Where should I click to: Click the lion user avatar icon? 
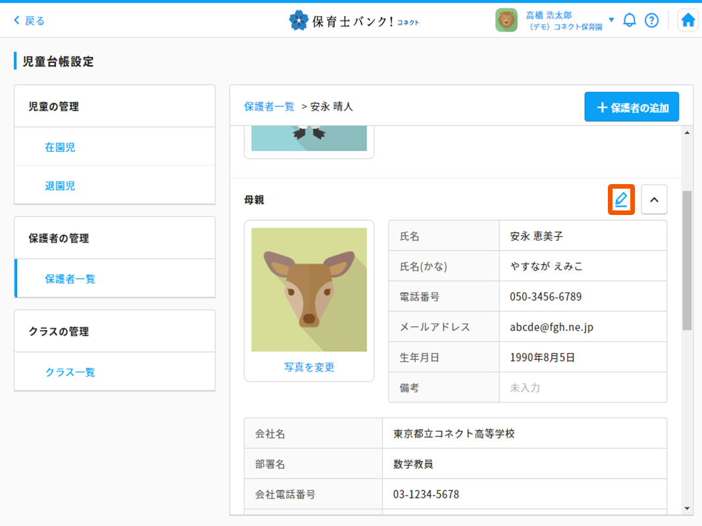coord(506,20)
